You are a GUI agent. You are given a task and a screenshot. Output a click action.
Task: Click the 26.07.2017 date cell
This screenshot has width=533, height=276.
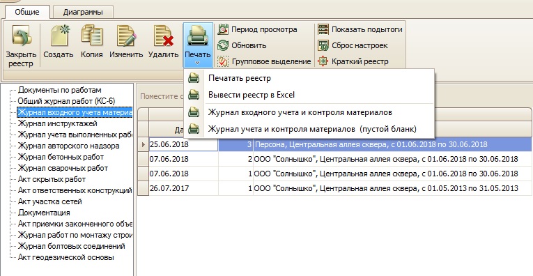coord(183,188)
